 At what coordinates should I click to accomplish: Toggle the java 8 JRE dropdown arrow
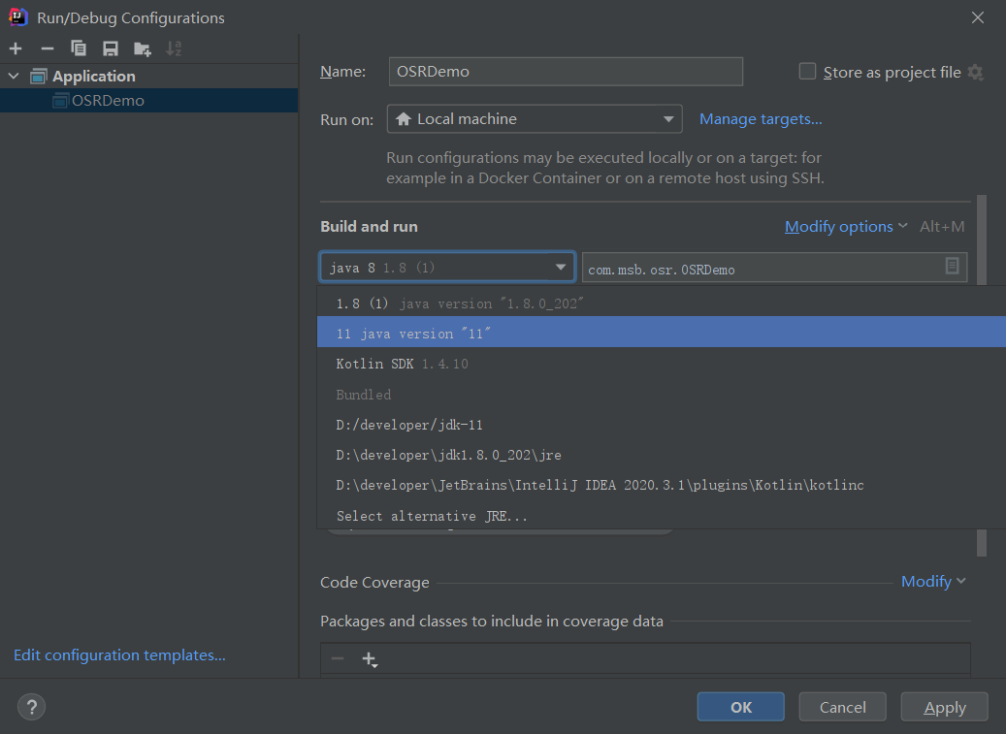[x=561, y=267]
